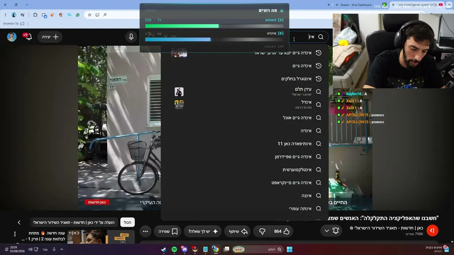Click the search magnifier in YouTube search box
This screenshot has height=255, width=454.
[x=321, y=37]
